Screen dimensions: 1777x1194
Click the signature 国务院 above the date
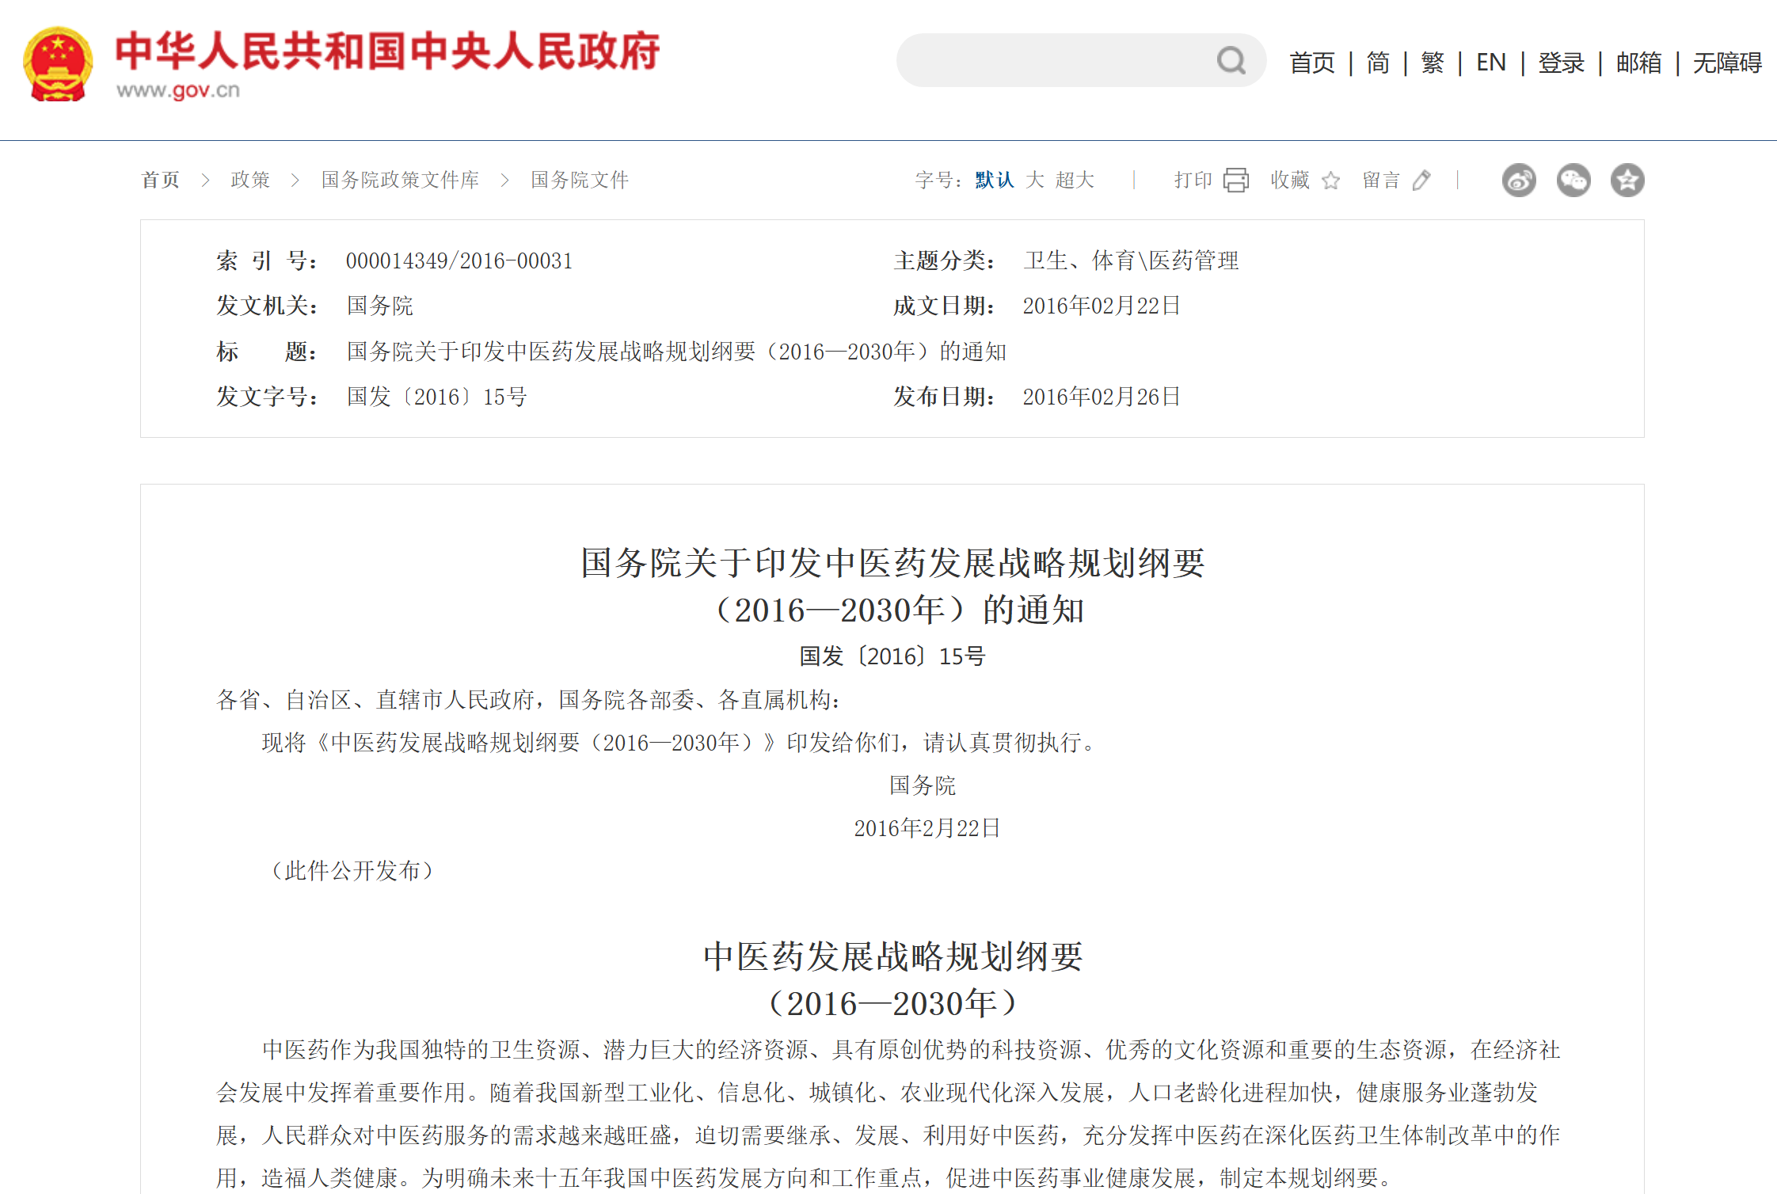(923, 785)
